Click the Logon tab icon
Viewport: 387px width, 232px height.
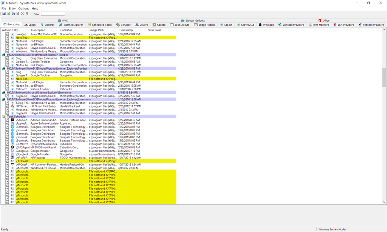(x=26, y=25)
